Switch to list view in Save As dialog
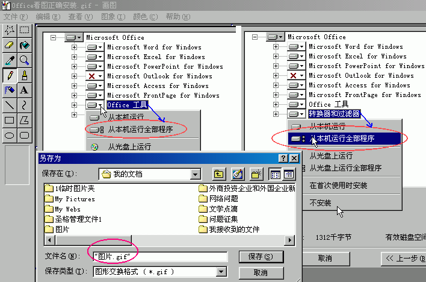The width and height of the screenshot is (426, 282). point(275,174)
